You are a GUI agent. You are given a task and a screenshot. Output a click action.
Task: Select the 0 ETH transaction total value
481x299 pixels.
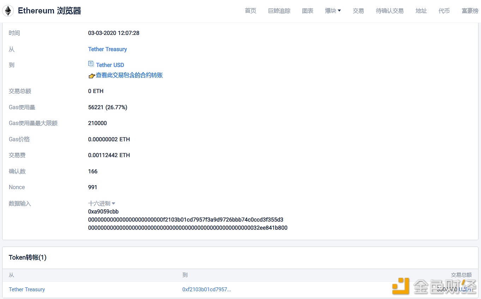point(96,91)
